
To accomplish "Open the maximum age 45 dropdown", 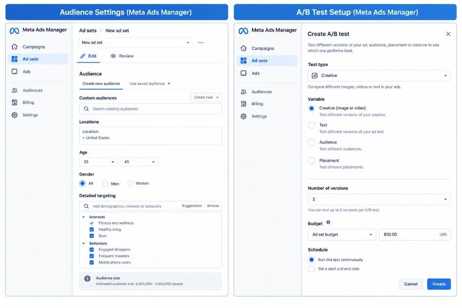I will click(x=139, y=162).
